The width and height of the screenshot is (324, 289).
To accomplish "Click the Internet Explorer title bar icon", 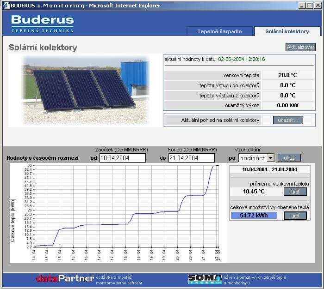I will 6,6.
